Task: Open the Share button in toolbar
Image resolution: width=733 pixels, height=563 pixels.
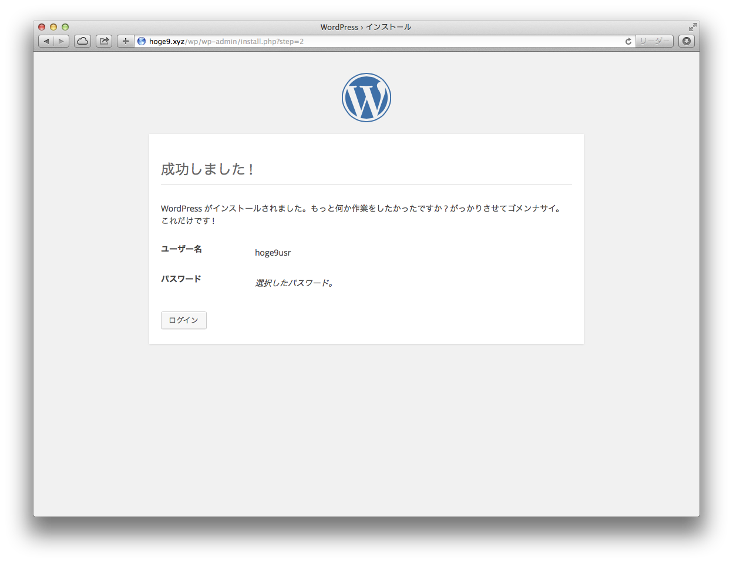Action: 104,41
